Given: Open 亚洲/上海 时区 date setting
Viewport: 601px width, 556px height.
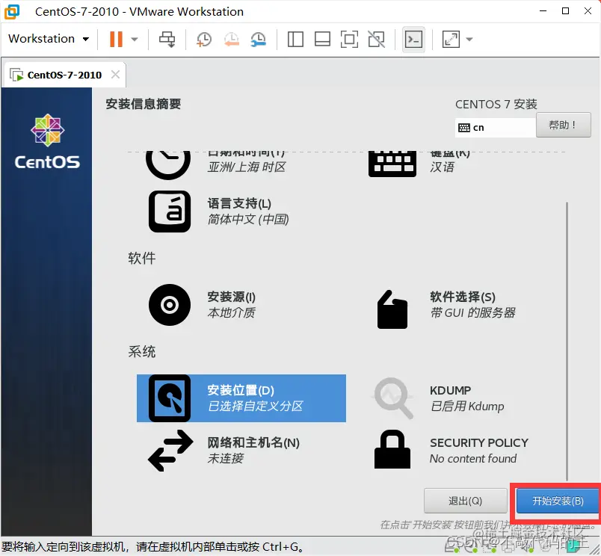Looking at the screenshot, I should pyautogui.click(x=246, y=167).
